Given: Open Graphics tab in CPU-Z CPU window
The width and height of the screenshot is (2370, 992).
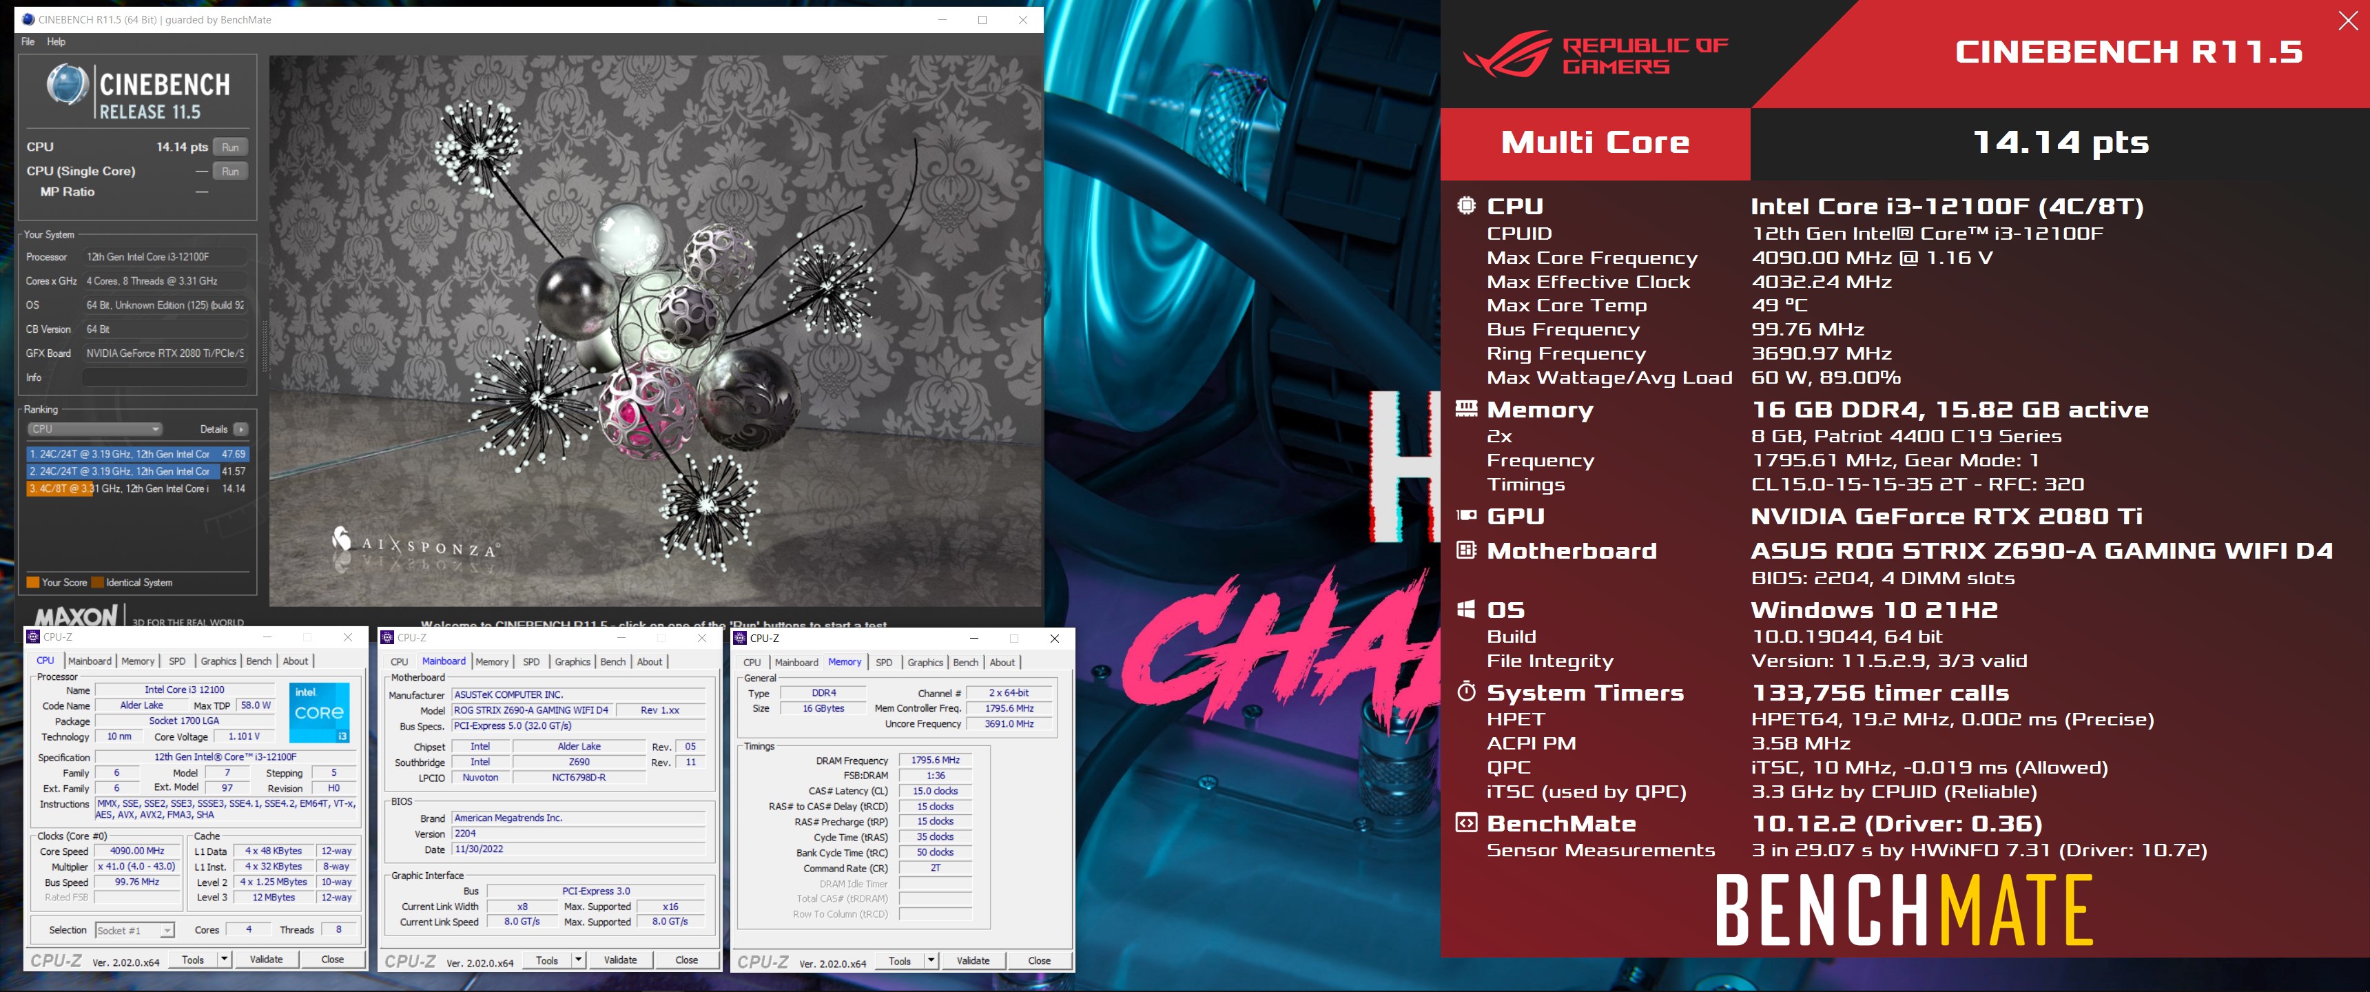Looking at the screenshot, I should (x=218, y=661).
